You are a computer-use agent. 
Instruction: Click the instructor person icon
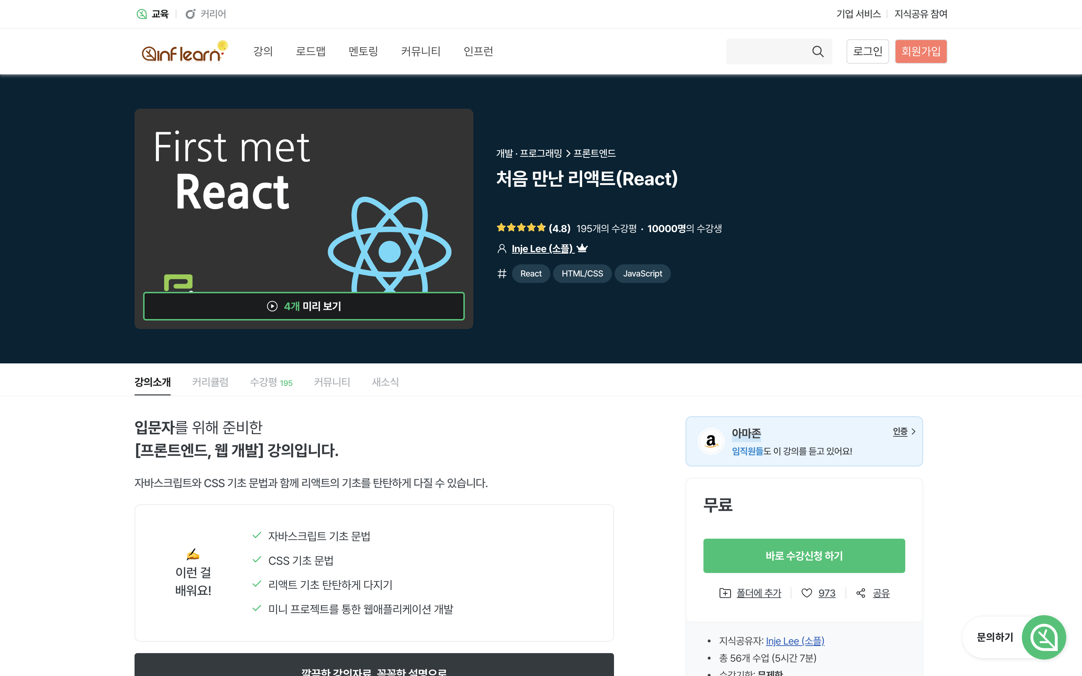click(x=502, y=249)
